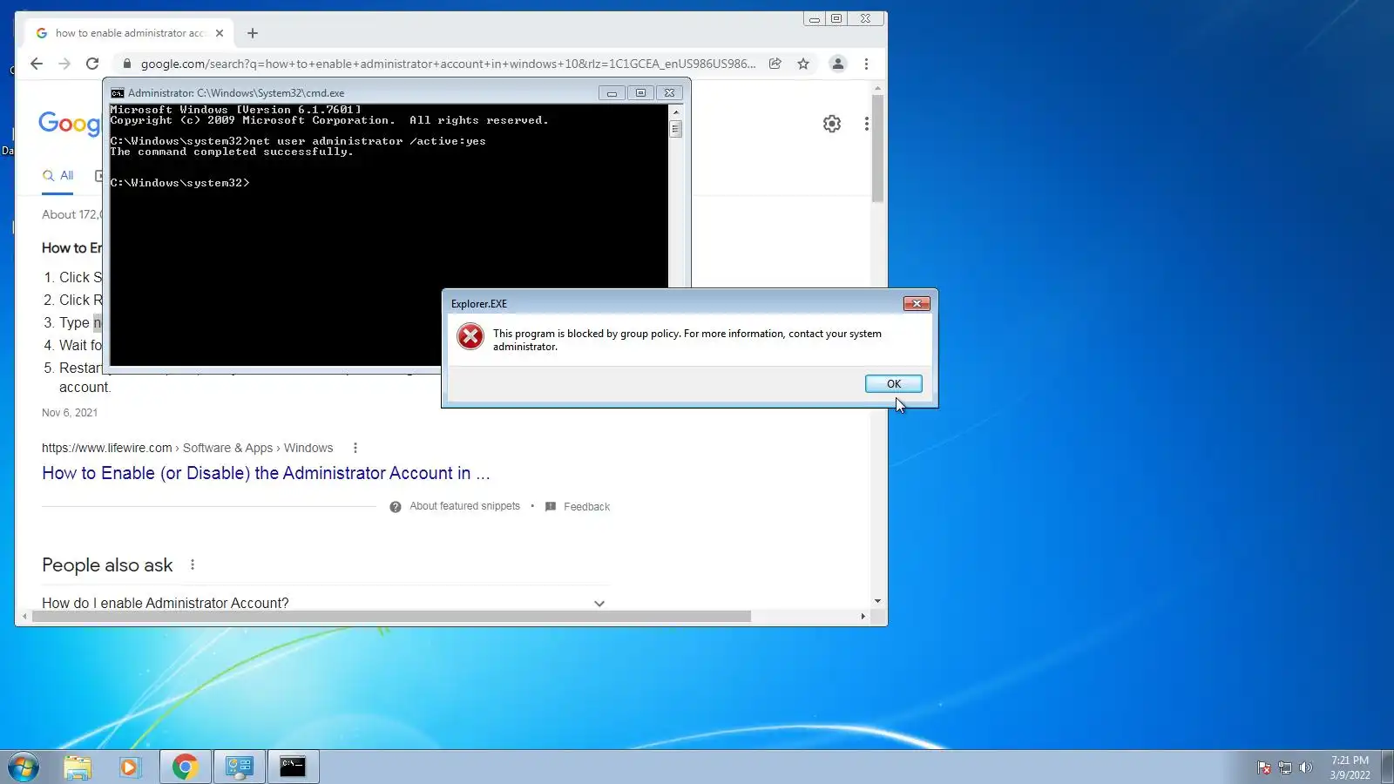Click the Google logo
Viewport: 1394px width, 784px height.
pos(70,124)
